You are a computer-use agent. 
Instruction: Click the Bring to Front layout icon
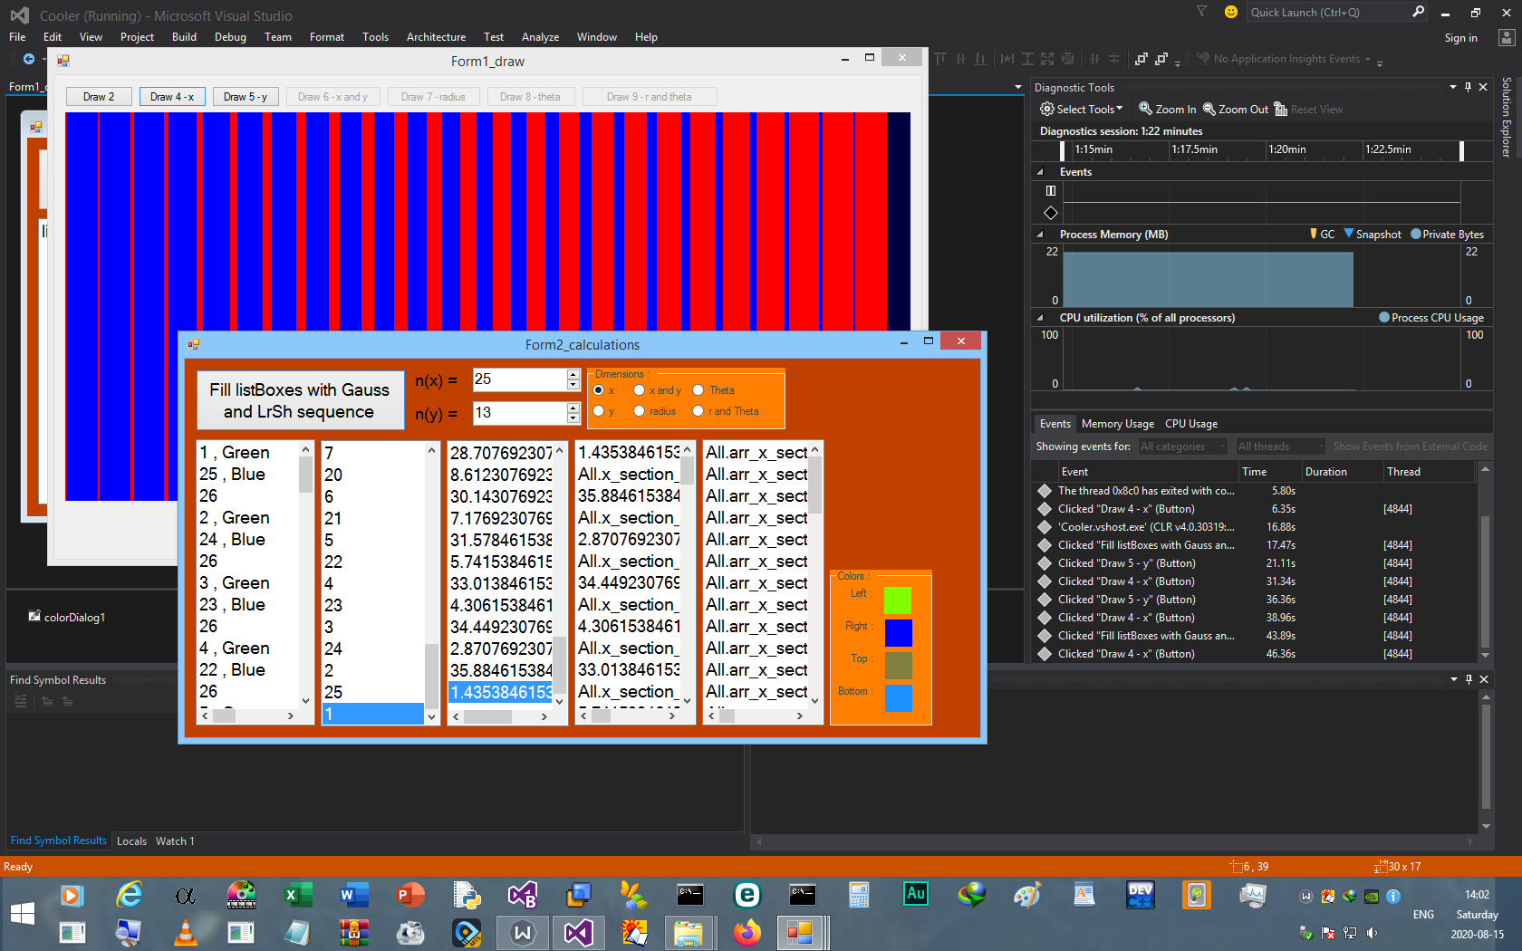coord(1141,59)
